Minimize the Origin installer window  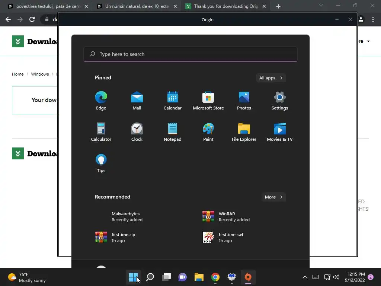tap(337, 19)
